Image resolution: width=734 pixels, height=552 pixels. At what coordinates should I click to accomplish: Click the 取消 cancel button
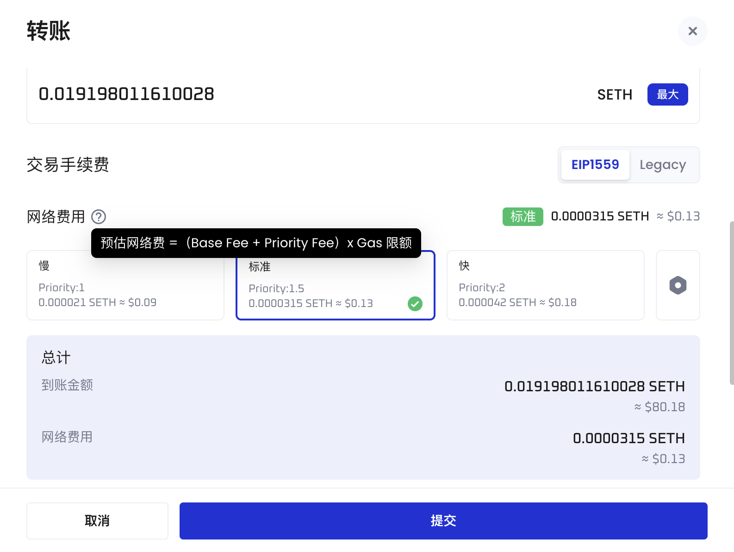click(97, 521)
